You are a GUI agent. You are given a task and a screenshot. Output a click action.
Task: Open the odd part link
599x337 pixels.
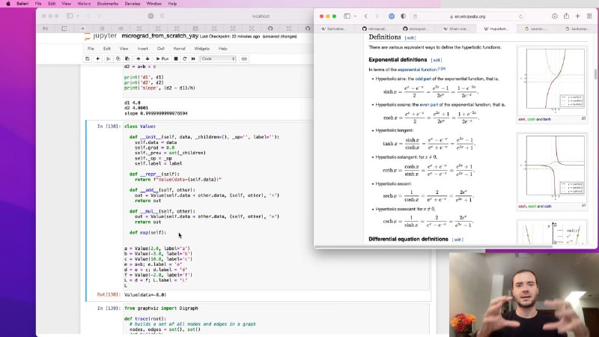point(423,79)
